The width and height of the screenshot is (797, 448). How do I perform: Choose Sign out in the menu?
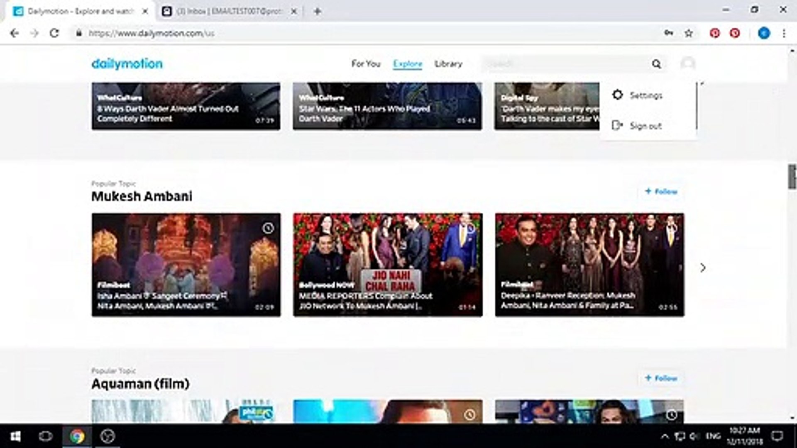pyautogui.click(x=645, y=126)
